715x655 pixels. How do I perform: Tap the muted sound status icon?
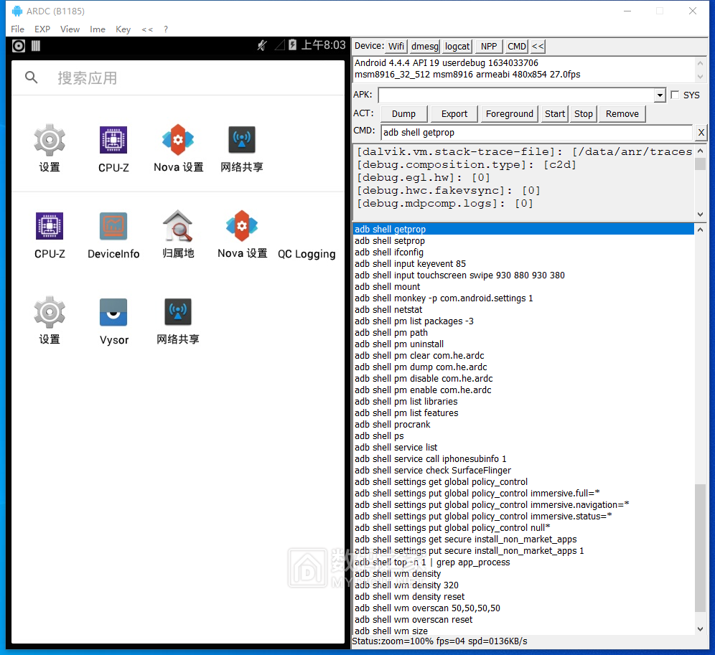coord(262,45)
